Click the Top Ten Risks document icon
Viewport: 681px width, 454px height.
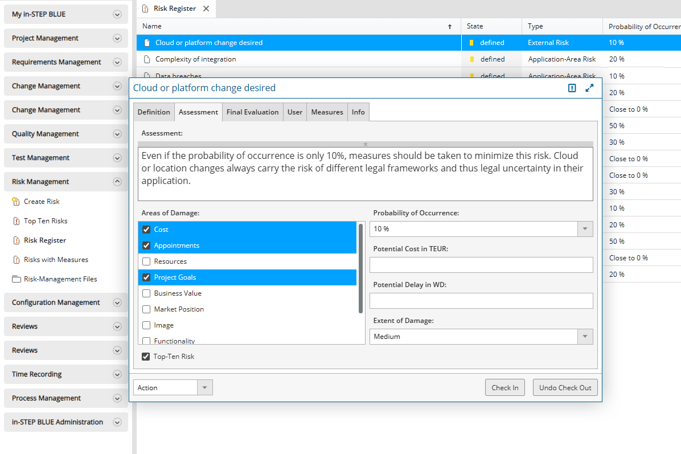16,221
